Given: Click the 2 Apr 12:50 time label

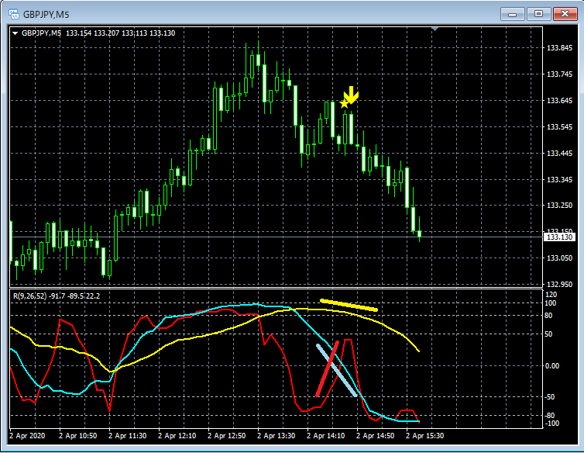Looking at the screenshot, I should 226,436.
